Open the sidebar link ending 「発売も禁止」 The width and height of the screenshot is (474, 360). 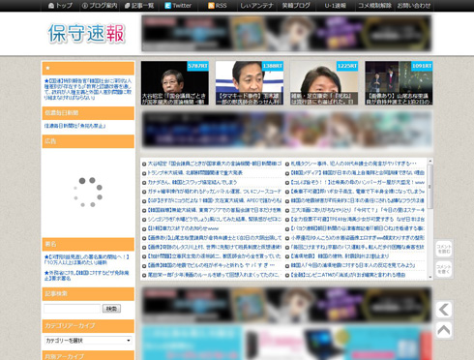pyautogui.click(x=74, y=126)
